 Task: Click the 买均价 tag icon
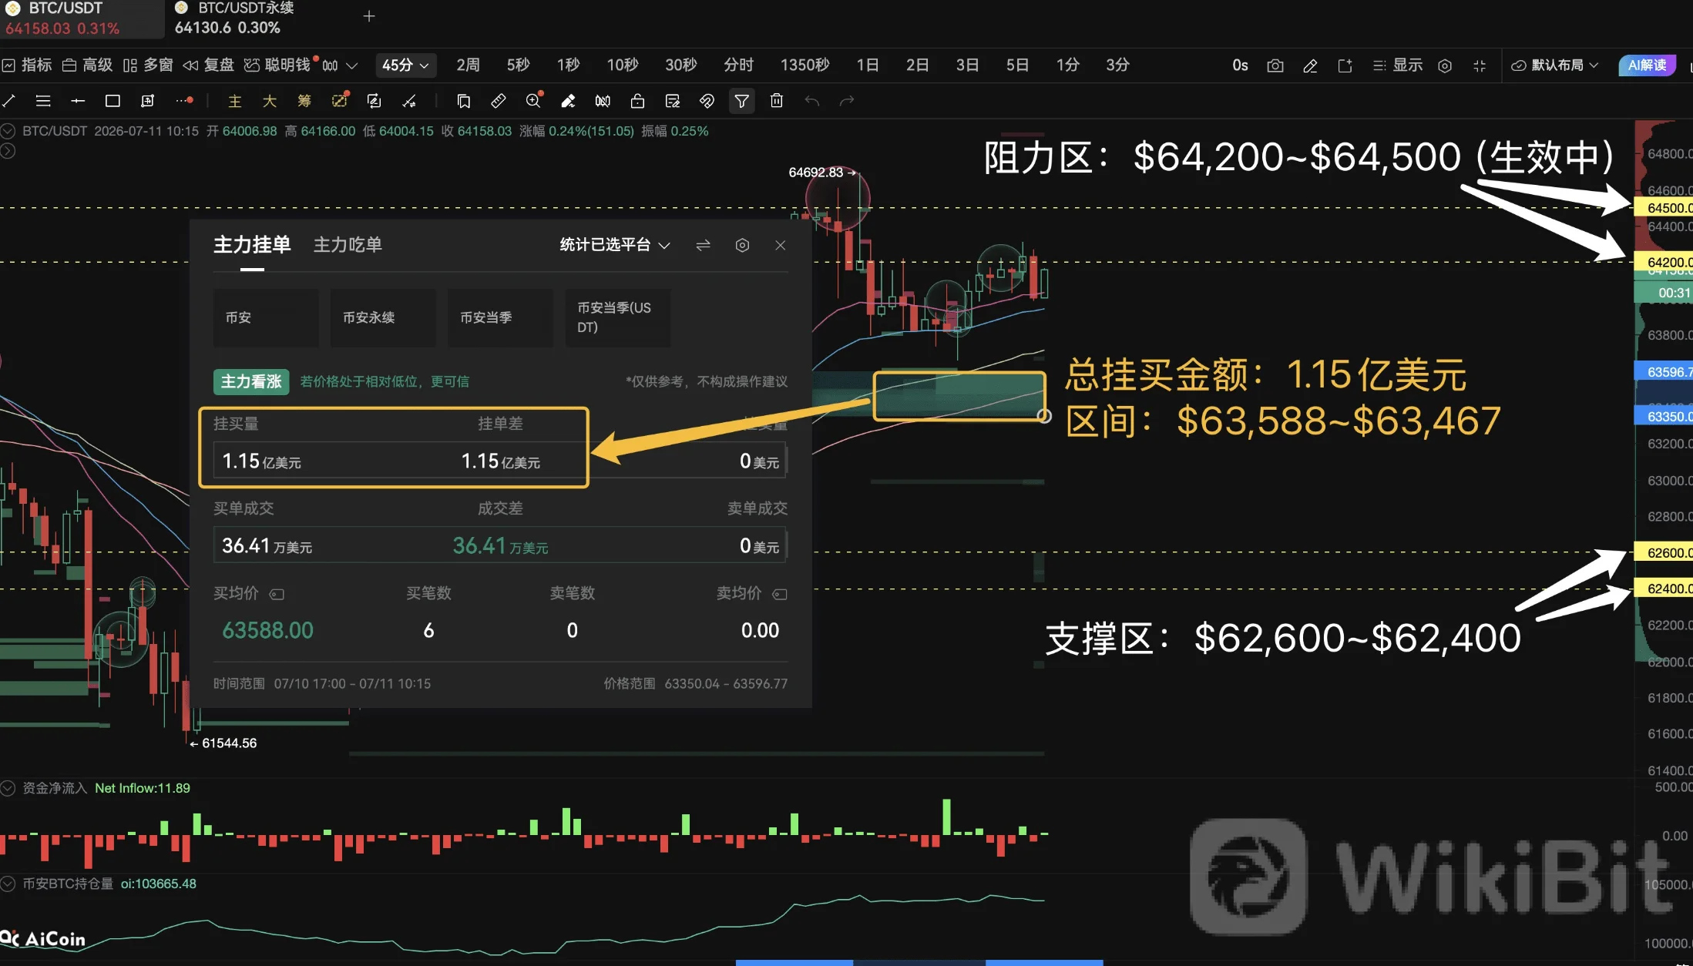(277, 594)
